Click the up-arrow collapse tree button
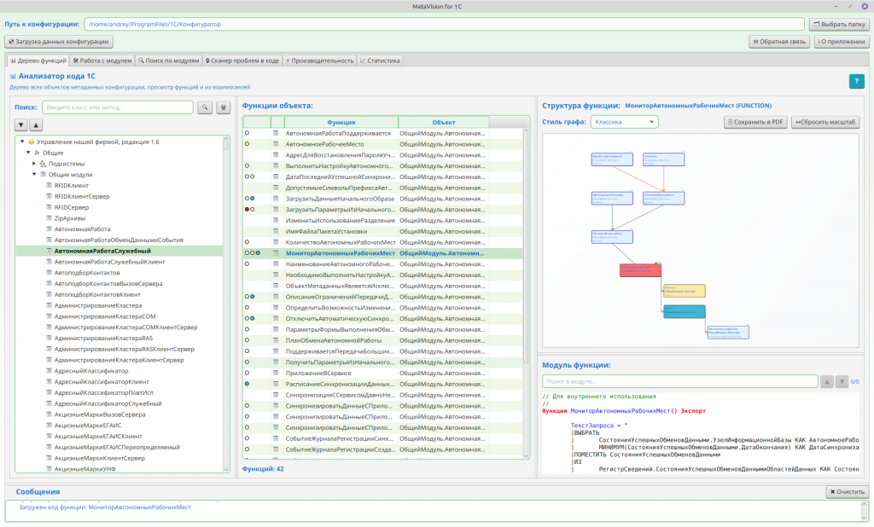Viewport: 874px width, 527px height. [36, 125]
